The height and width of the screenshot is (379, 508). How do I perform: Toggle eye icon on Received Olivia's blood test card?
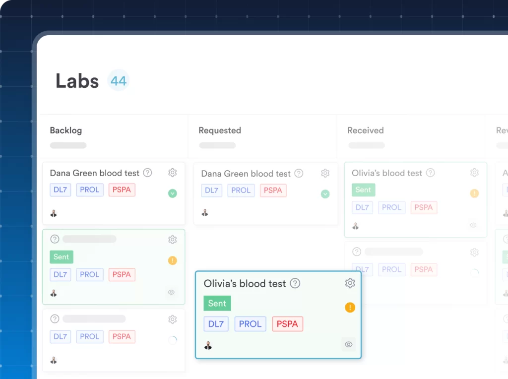[x=473, y=225]
